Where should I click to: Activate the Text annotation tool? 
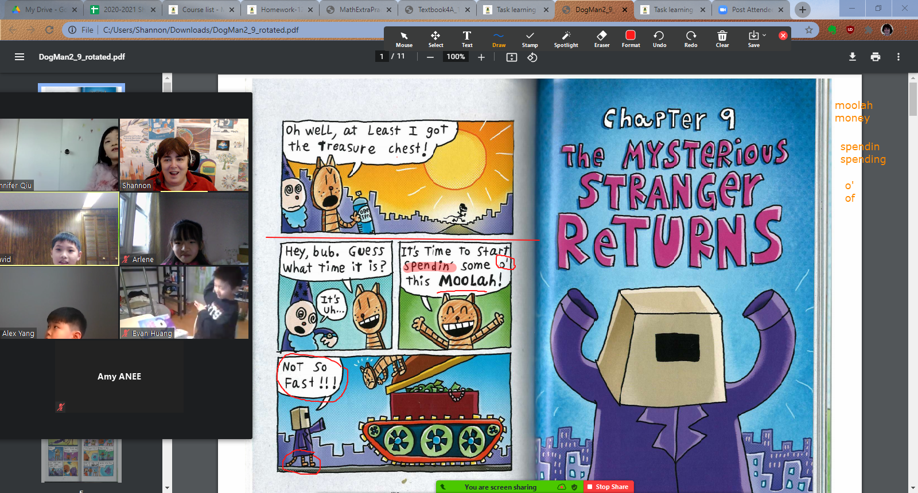click(467, 39)
